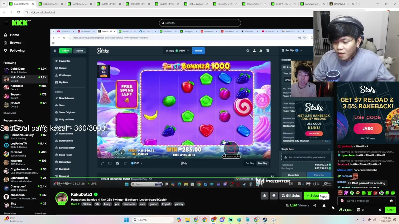Select the Filipino stream tag
The width and height of the screenshot is (399, 224).
pyautogui.click(x=87, y=204)
